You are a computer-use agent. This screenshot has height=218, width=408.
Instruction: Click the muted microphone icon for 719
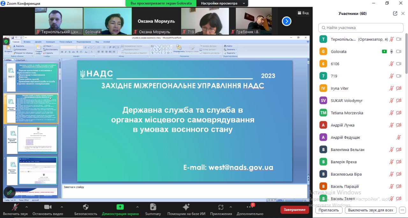(x=391, y=76)
